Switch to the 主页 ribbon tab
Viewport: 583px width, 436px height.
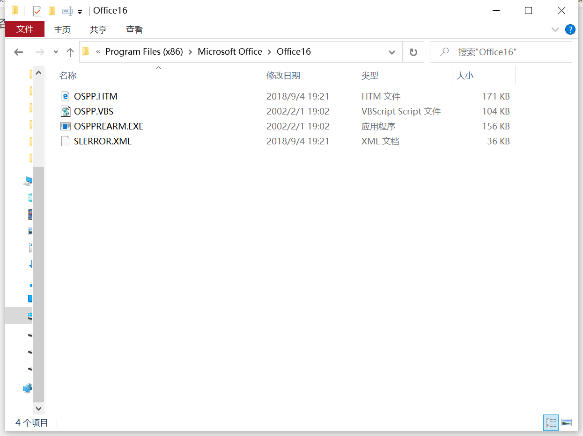pos(62,29)
